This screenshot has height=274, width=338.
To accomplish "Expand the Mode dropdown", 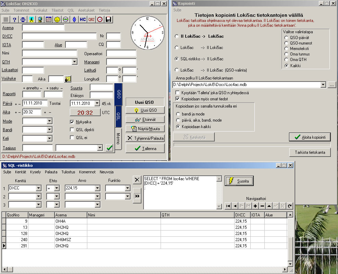I will tap(50, 121).
